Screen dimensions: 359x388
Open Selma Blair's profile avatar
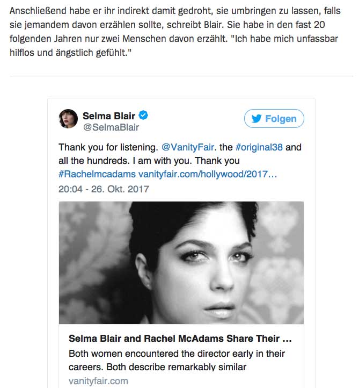coord(68,119)
